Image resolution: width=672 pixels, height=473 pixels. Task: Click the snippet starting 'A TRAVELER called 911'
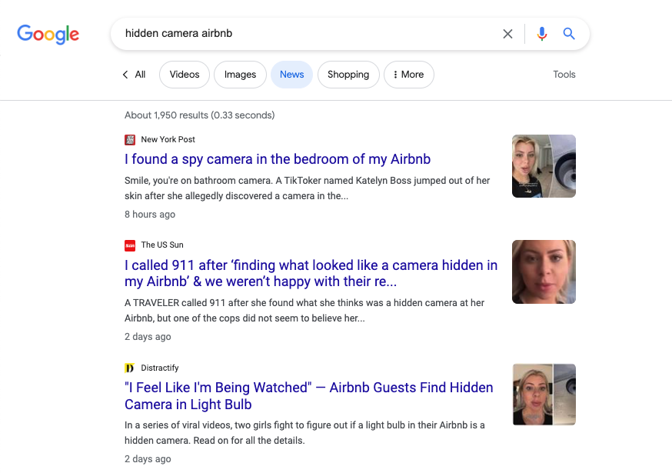[x=304, y=311]
